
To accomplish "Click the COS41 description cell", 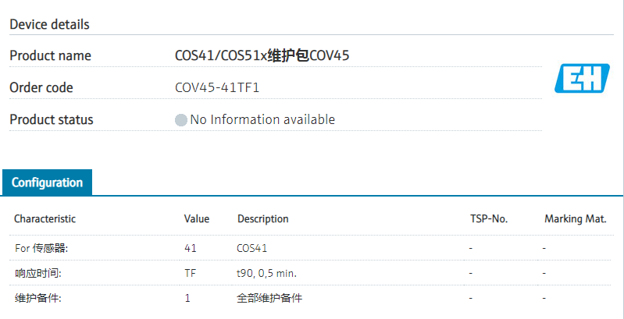I will point(251,248).
